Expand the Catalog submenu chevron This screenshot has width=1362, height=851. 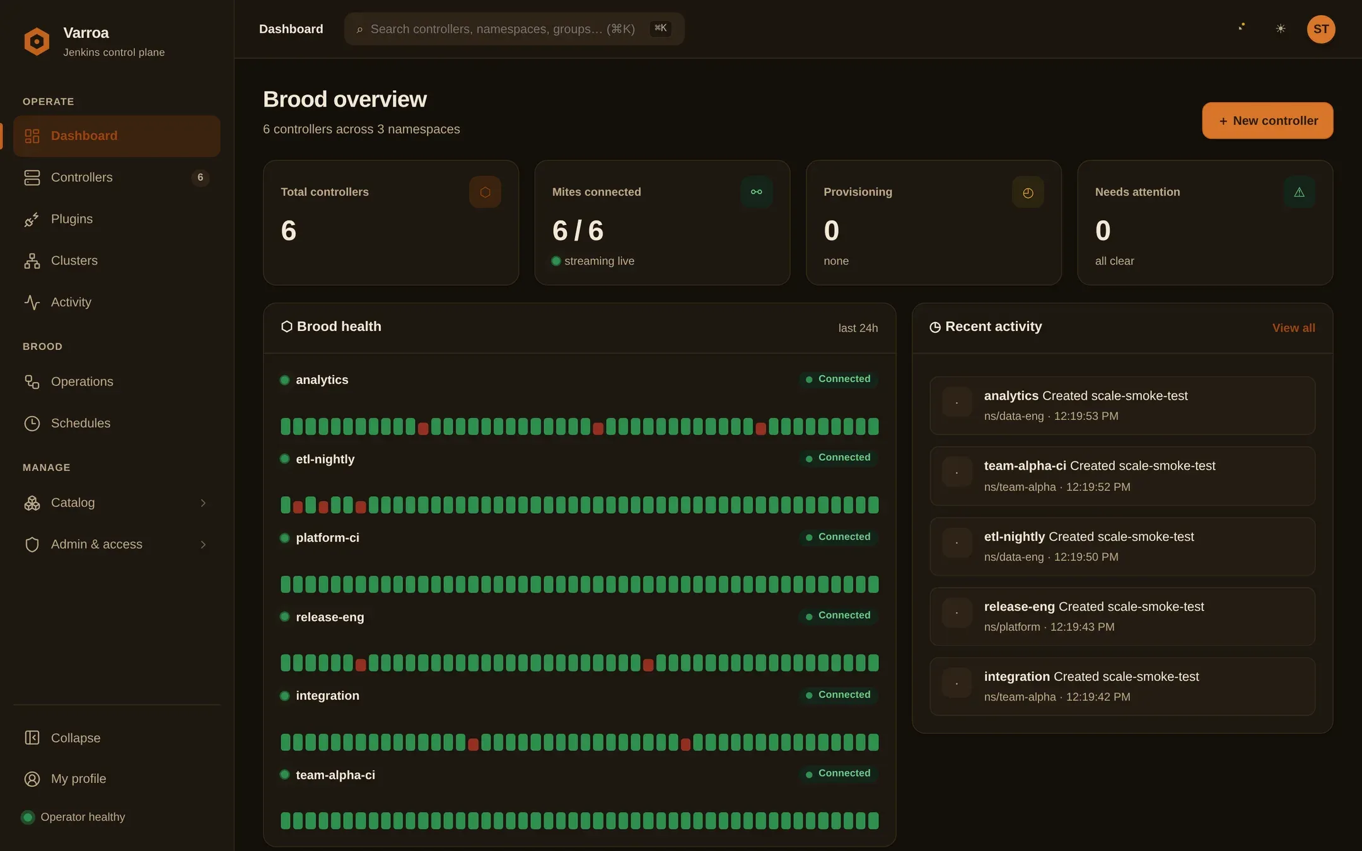click(x=203, y=503)
